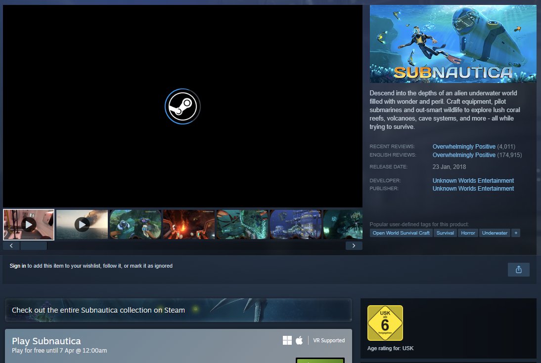Screen dimensions: 541x363
Task: Select the red lava cave screenshot thumbnail
Action: point(189,224)
